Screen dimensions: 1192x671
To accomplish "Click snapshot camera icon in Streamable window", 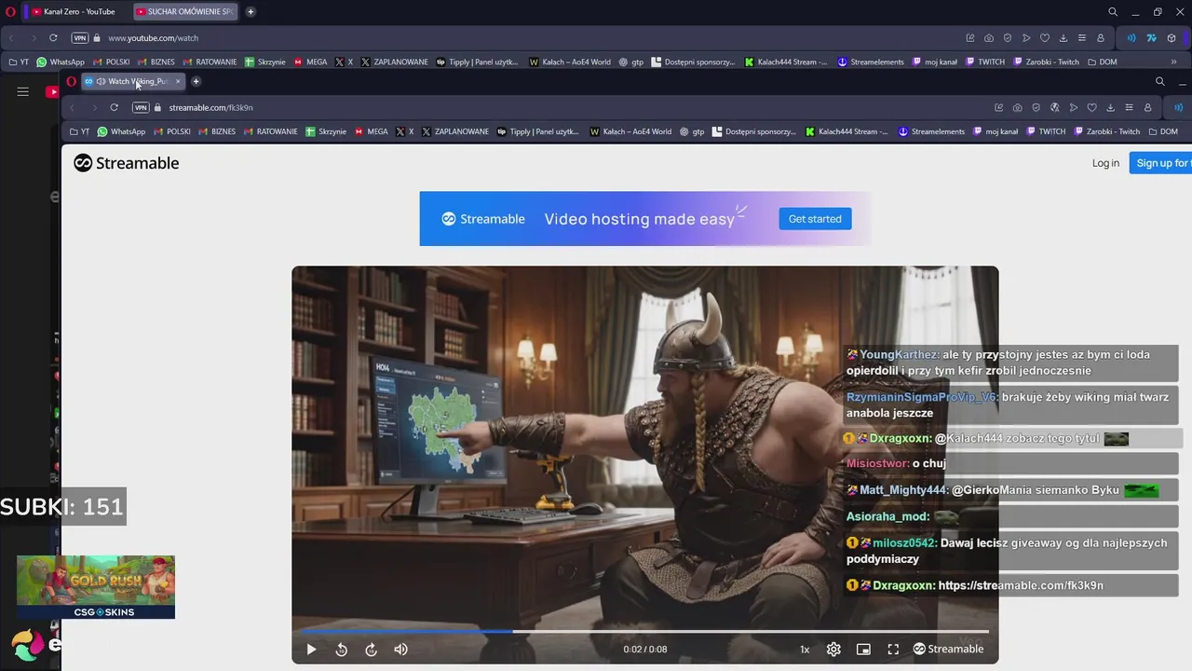I will coord(1017,107).
